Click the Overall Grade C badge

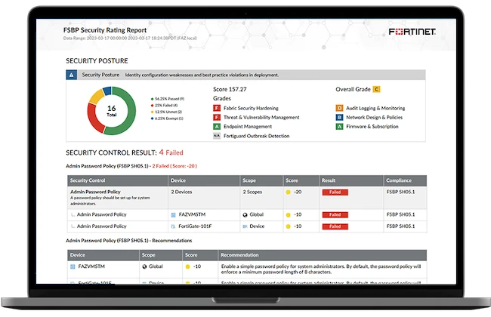tap(376, 89)
